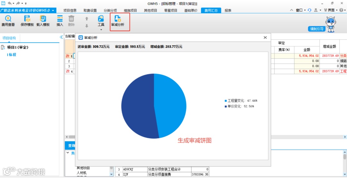
Task: Select 项目1(审定) tree node
Action: pyautogui.click(x=17, y=47)
